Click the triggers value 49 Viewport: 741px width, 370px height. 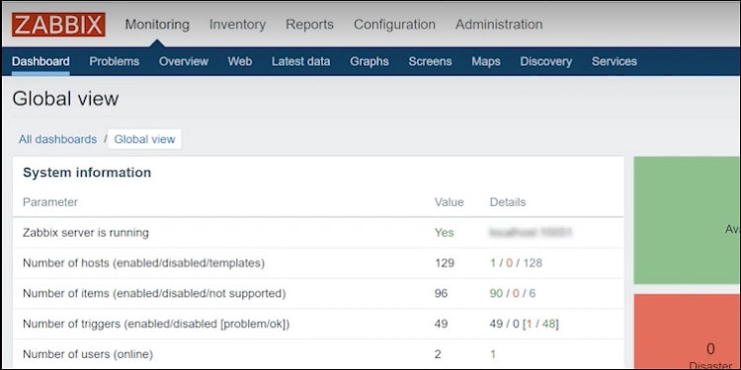(441, 325)
